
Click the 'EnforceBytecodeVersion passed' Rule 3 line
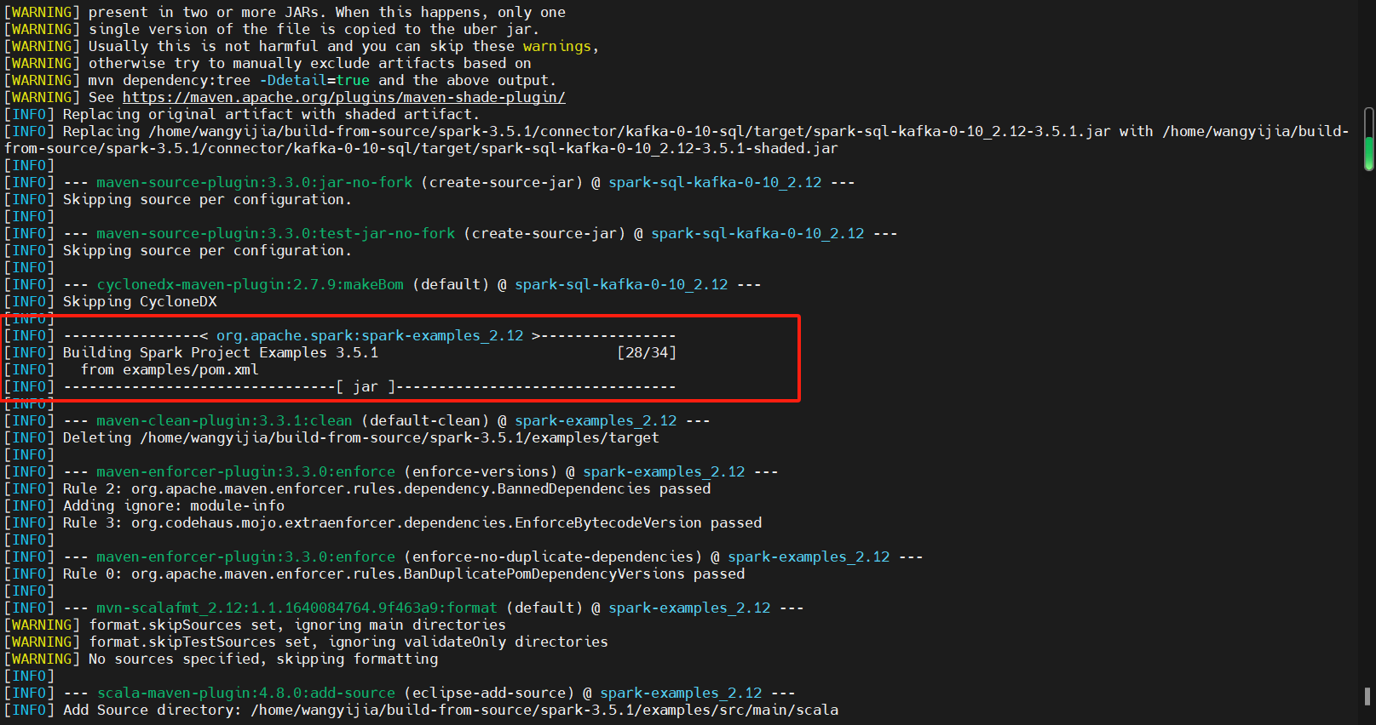tap(412, 522)
